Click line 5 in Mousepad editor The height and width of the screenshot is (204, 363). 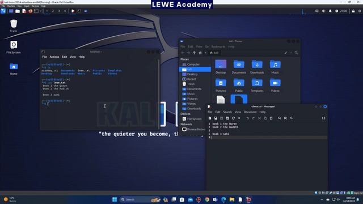[267, 137]
